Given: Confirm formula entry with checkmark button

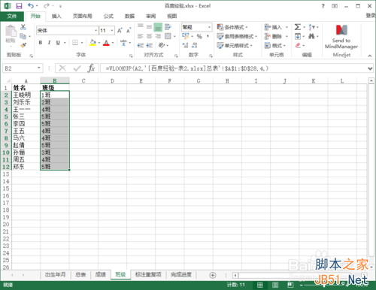Looking at the screenshot, I should coord(77,68).
